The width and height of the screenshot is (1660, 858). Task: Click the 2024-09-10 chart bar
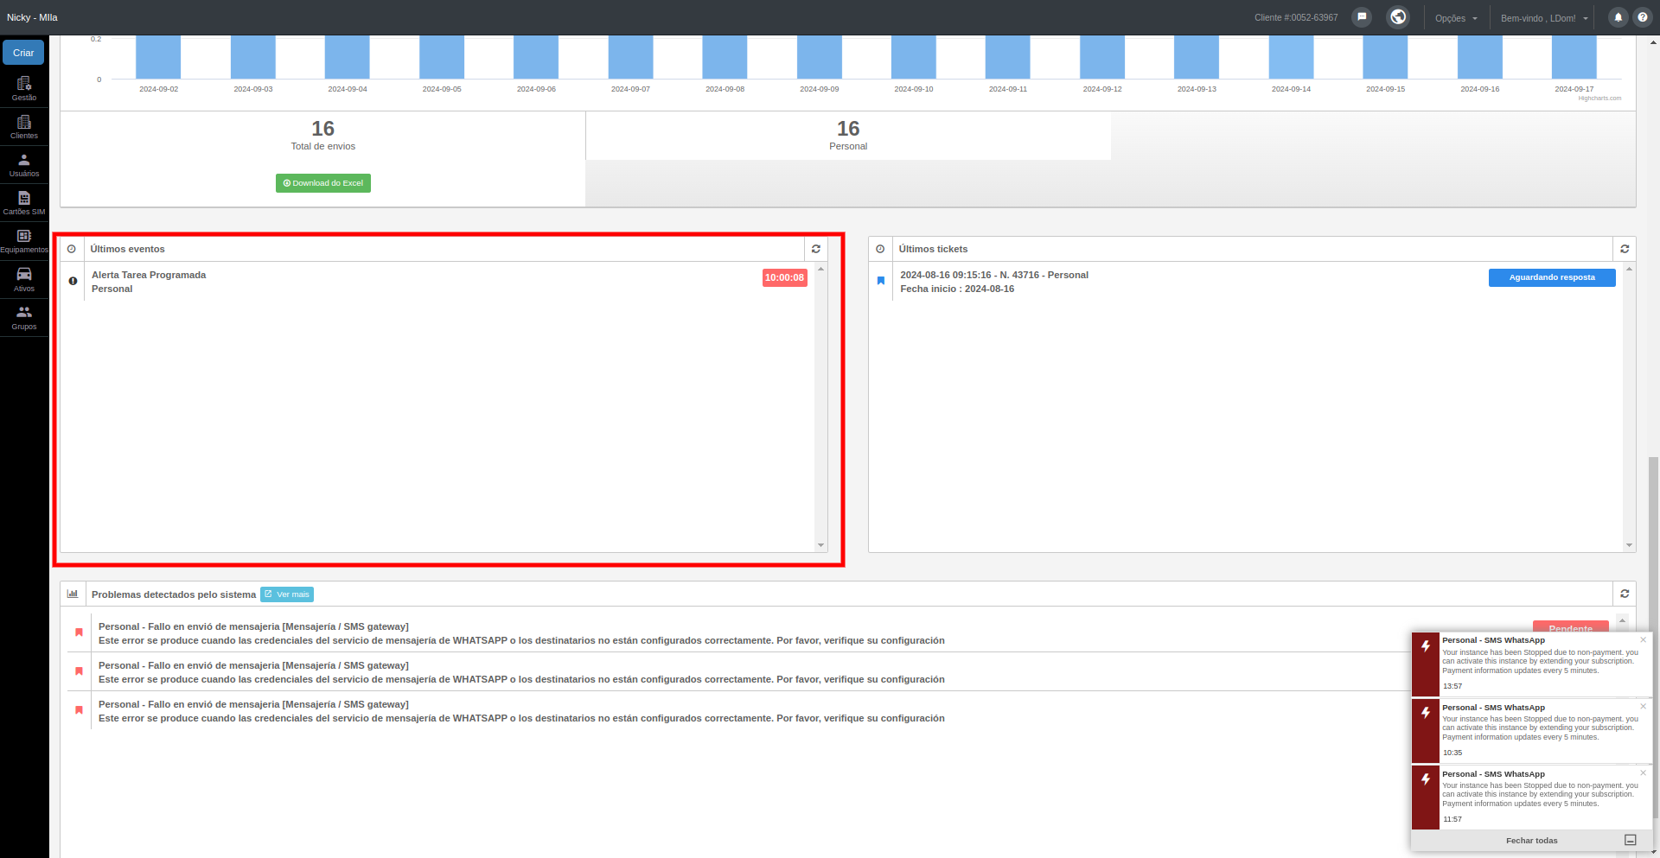tap(914, 57)
